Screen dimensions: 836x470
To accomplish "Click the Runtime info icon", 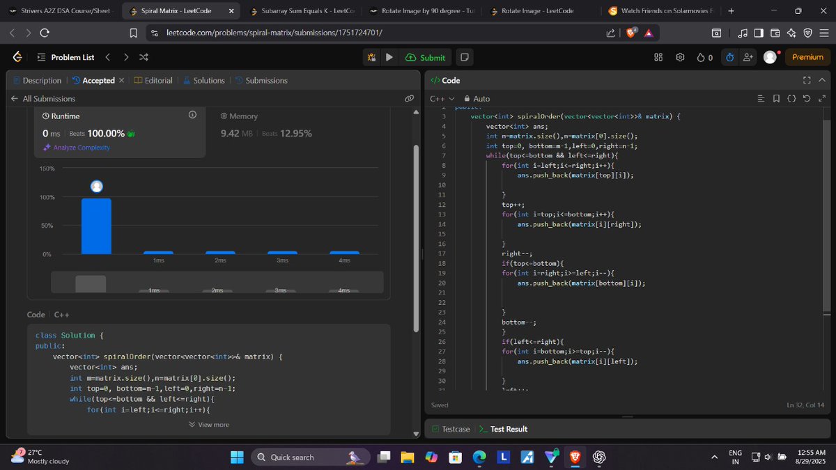I will tap(193, 115).
